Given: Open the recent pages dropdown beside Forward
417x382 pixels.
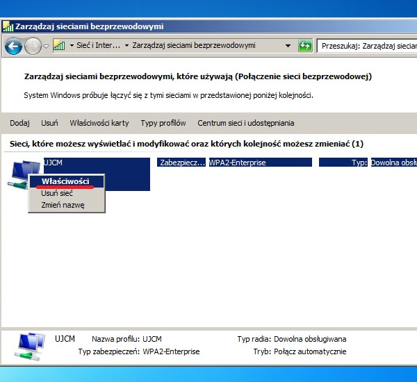Looking at the screenshot, I should [47, 47].
